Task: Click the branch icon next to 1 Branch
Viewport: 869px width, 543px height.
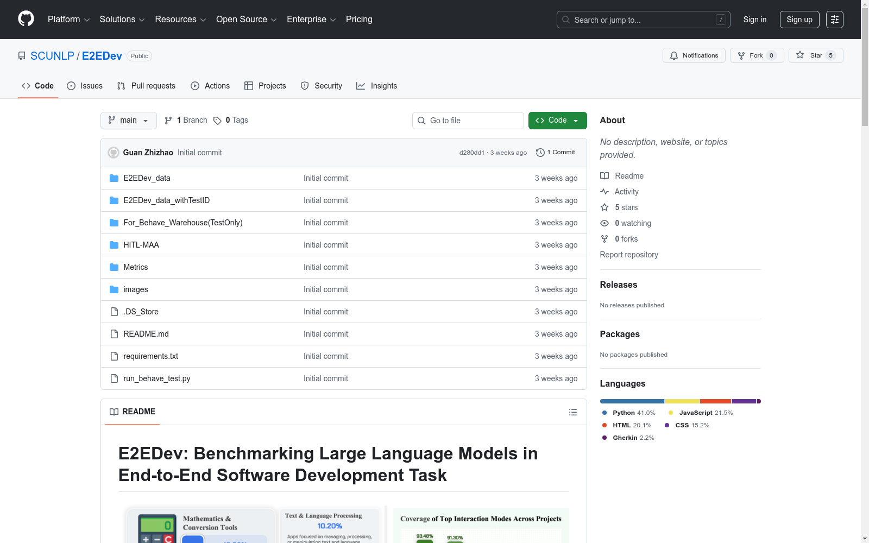Action: click(x=168, y=121)
